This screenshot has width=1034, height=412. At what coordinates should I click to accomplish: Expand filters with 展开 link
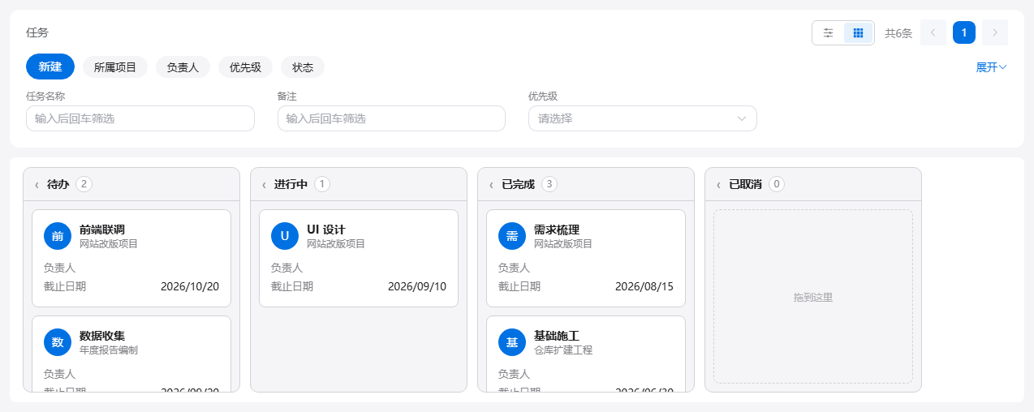click(x=991, y=67)
